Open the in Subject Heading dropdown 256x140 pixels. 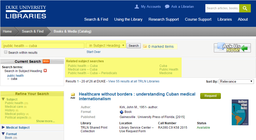coord(106,45)
